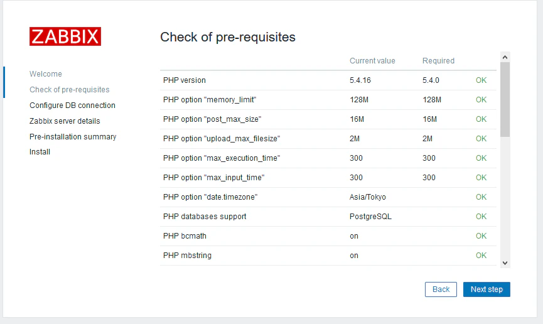Click the Current value column header
Screen dimensions: 543x324
372,61
